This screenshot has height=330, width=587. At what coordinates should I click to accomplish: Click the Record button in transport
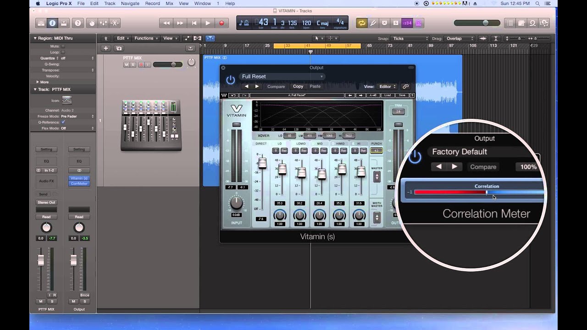coord(222,23)
